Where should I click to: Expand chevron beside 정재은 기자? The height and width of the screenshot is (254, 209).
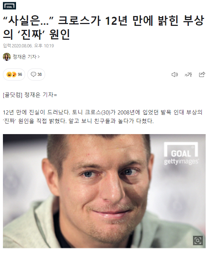coord(39,57)
